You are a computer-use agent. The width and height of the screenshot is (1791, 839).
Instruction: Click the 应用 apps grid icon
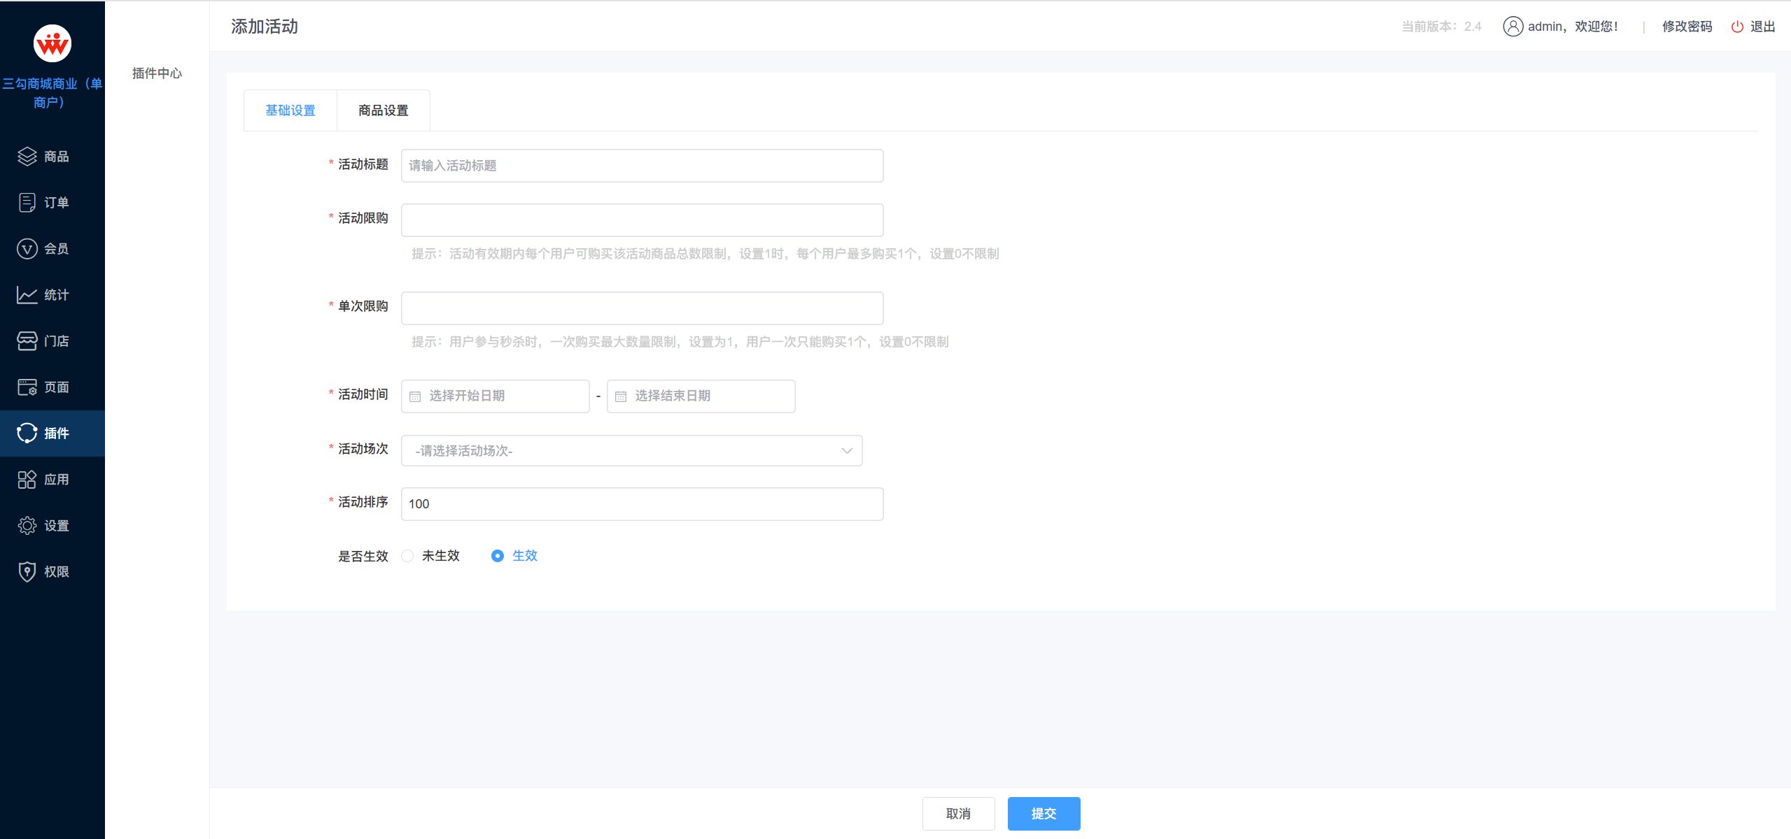click(x=27, y=480)
